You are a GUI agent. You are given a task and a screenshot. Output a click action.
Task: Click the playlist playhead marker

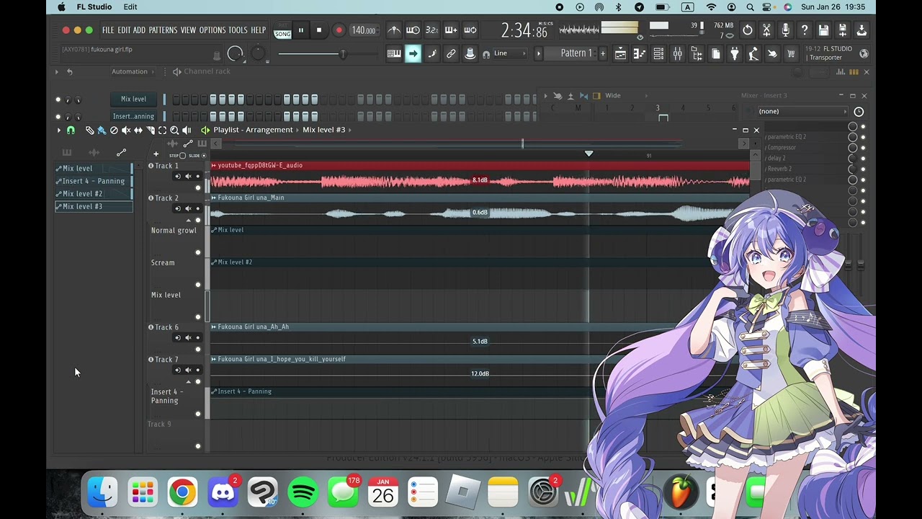(588, 154)
